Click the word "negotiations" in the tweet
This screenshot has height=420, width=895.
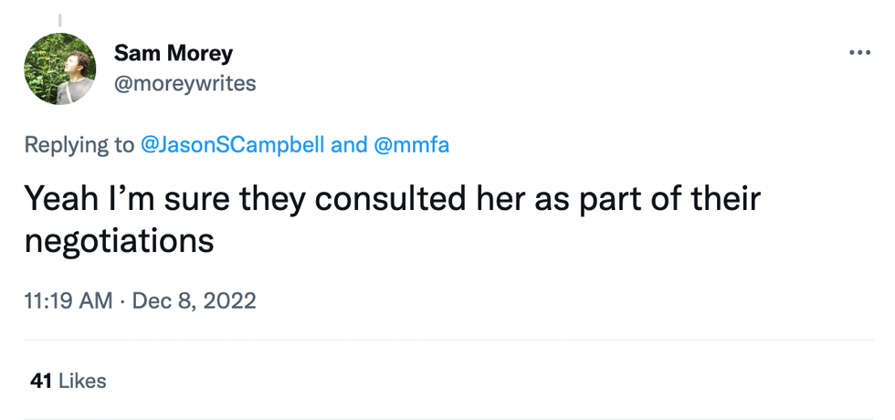tap(119, 240)
